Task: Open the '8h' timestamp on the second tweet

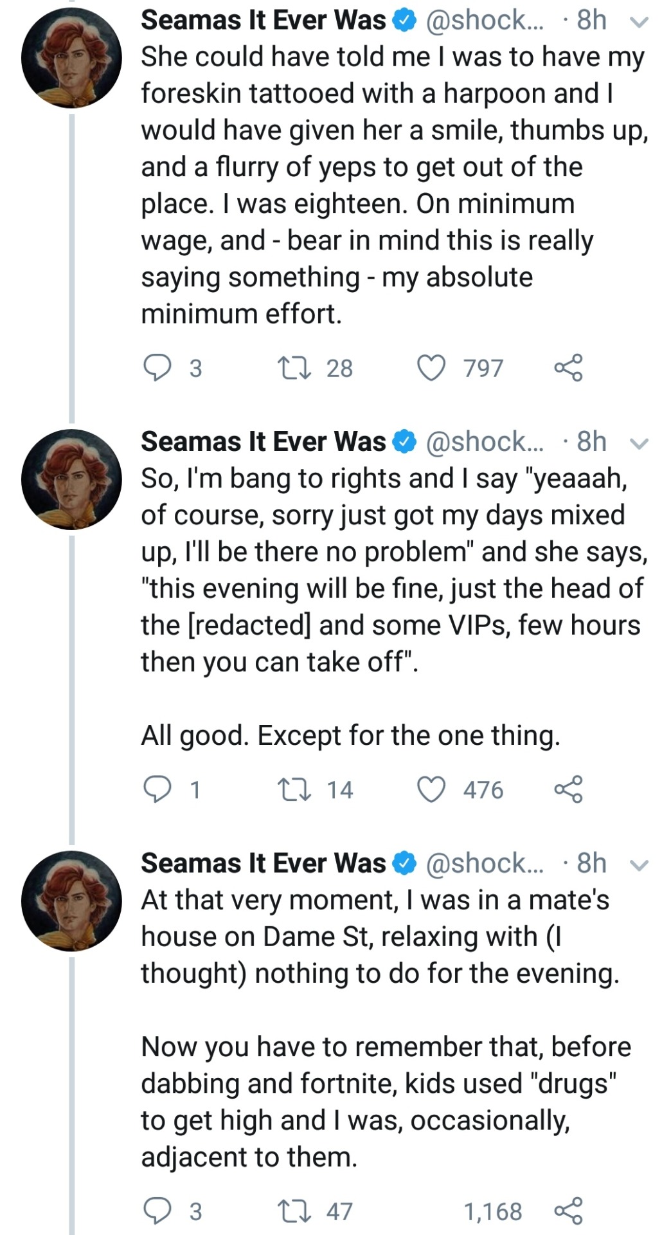Action: point(591,442)
